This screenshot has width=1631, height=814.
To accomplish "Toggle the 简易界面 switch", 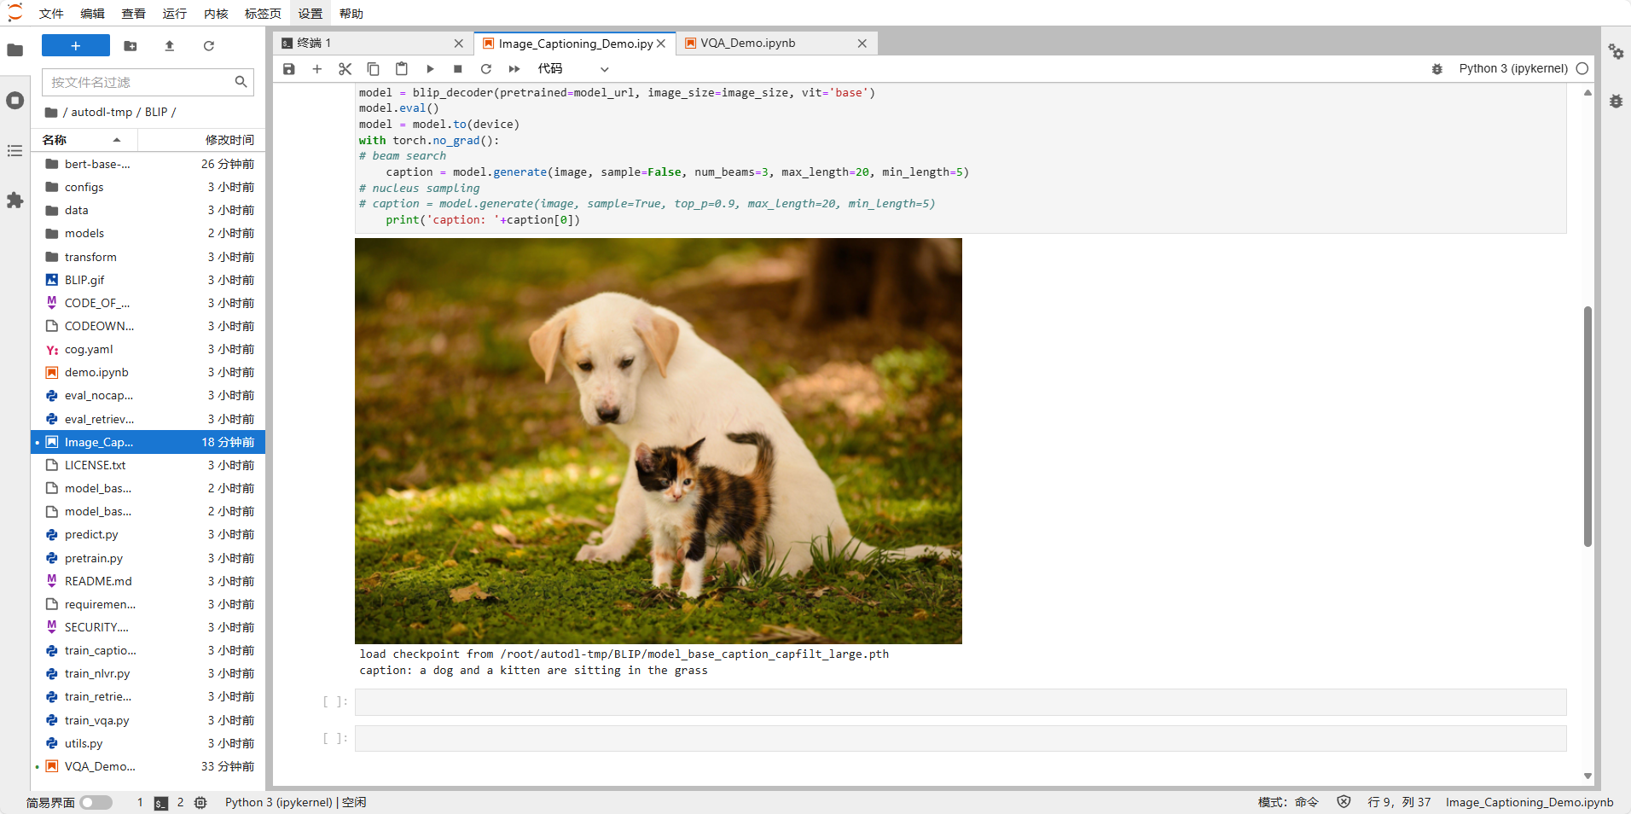I will [96, 802].
